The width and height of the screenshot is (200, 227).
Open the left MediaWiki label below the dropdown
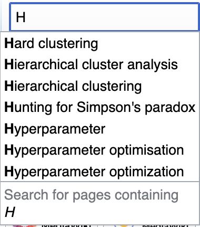pos(66,226)
